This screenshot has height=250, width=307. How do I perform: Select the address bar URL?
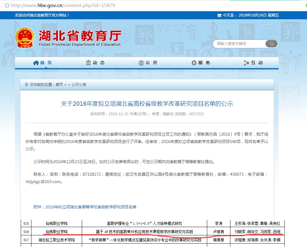63,5
